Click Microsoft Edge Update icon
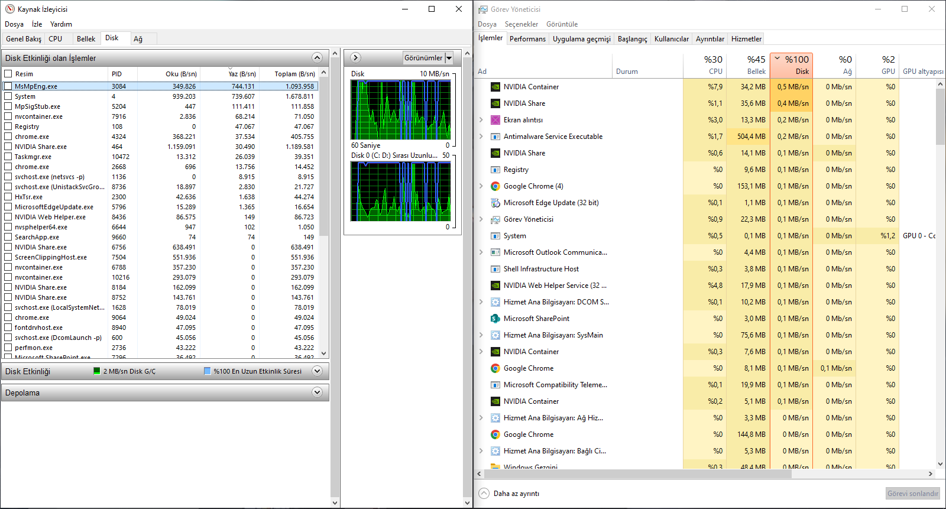This screenshot has width=946, height=509. tap(495, 203)
